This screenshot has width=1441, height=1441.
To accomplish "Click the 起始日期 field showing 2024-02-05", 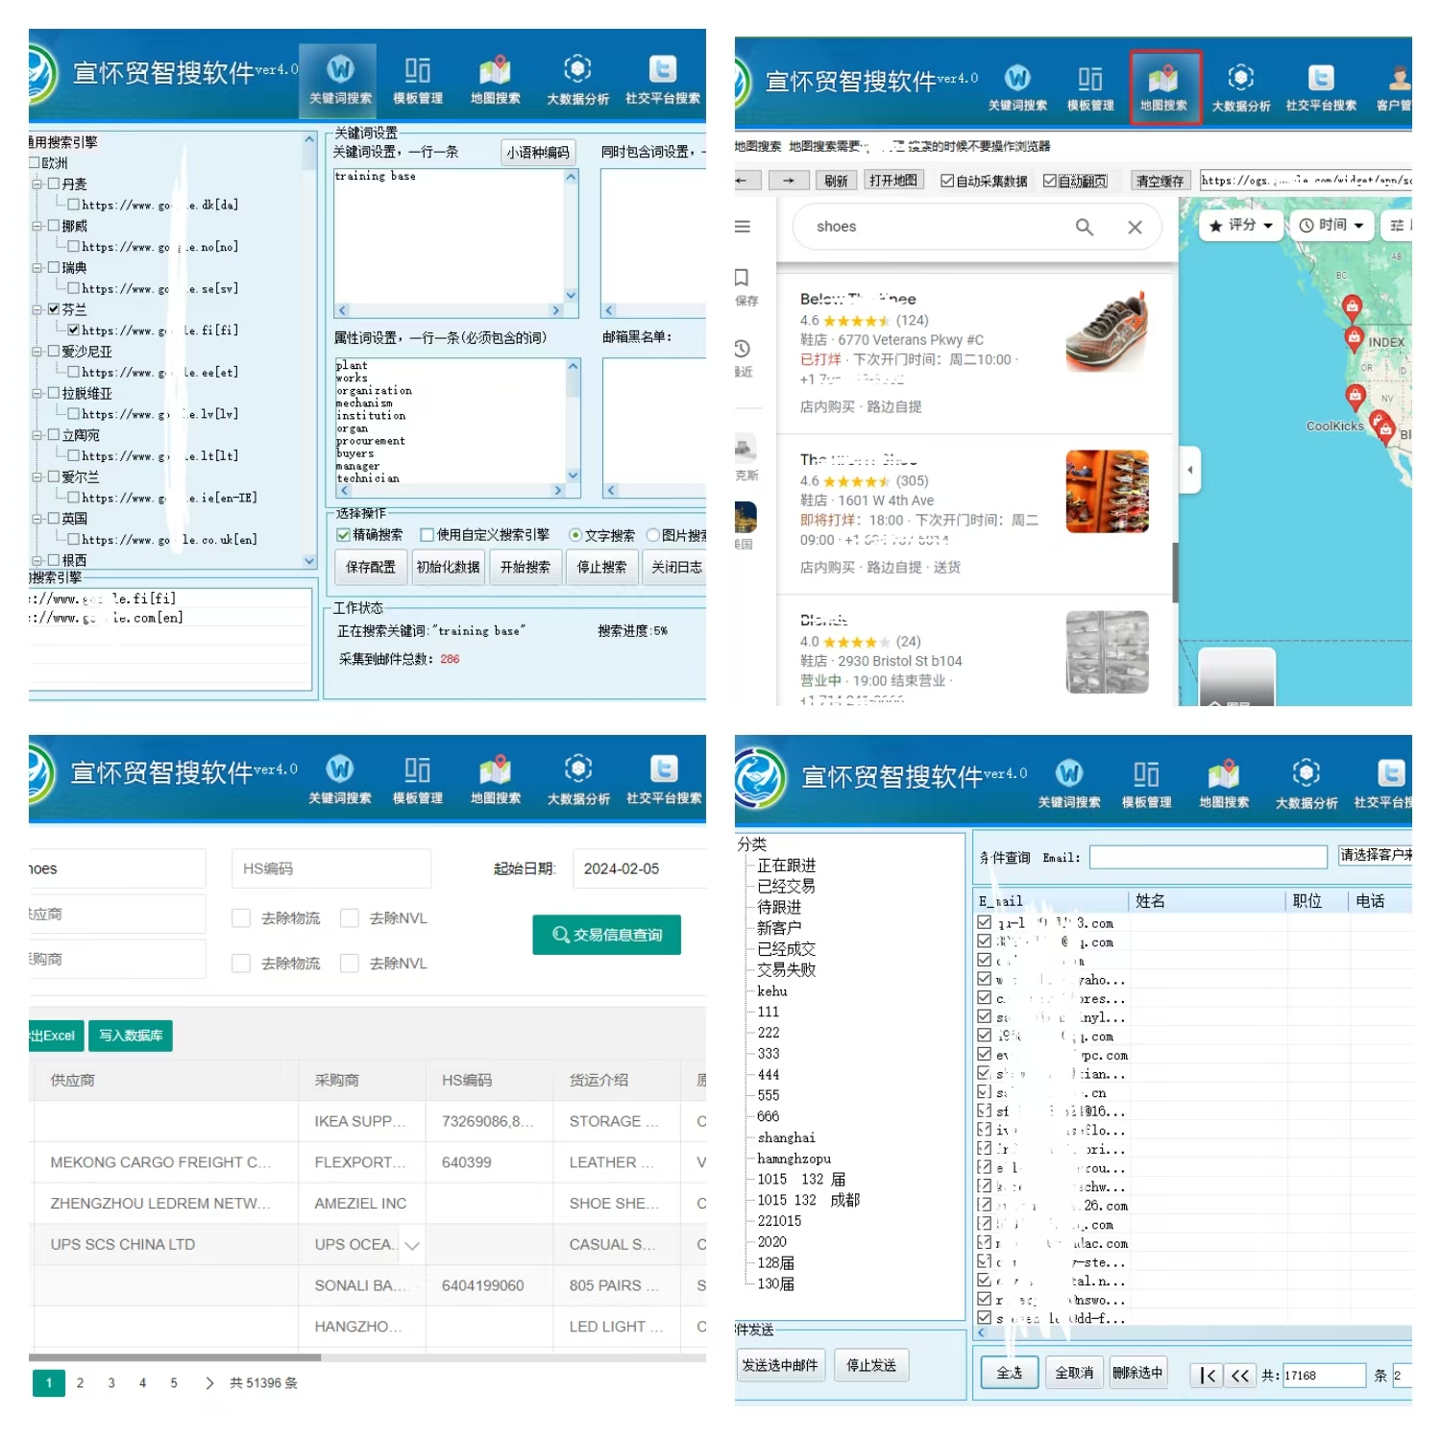I will click(639, 868).
